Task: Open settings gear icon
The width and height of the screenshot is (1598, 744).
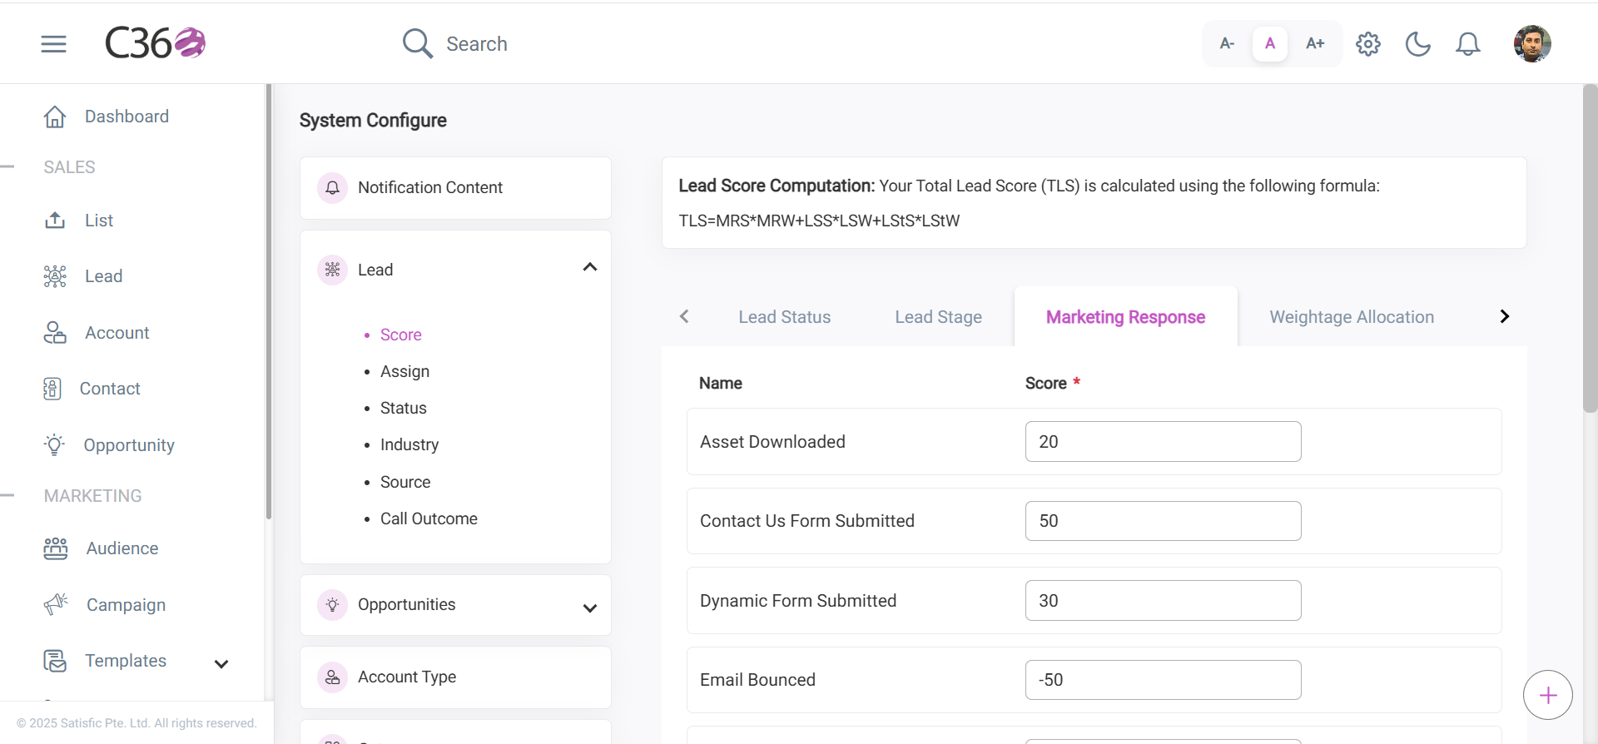Action: point(1368,43)
